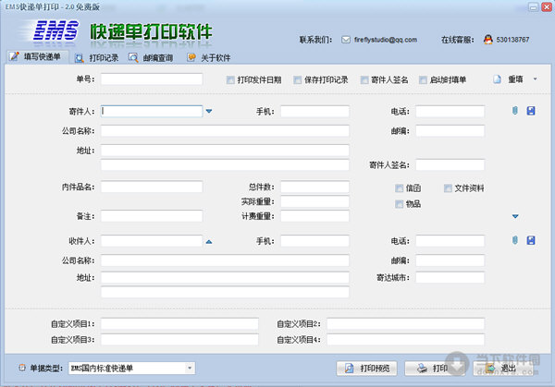This screenshot has height=387, width=555.
Task: Click the 退出 exit button
Action: coord(502,369)
